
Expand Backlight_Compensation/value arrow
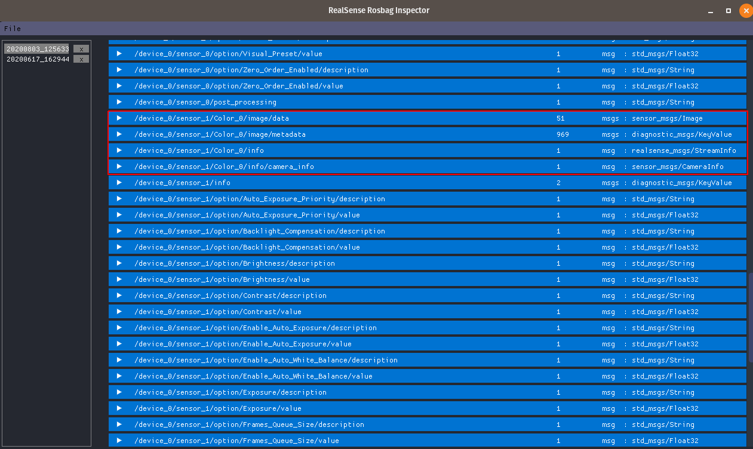pyautogui.click(x=119, y=247)
